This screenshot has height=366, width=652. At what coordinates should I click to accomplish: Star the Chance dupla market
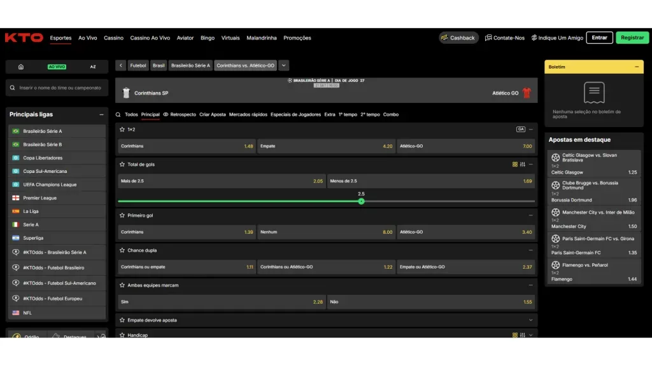point(122,250)
